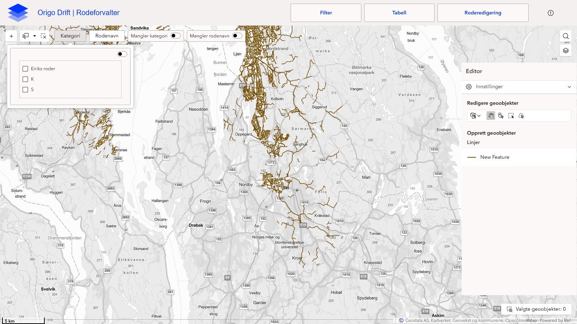The image size is (577, 324).
Task: Check the K category checkbox
Action: tap(25, 79)
